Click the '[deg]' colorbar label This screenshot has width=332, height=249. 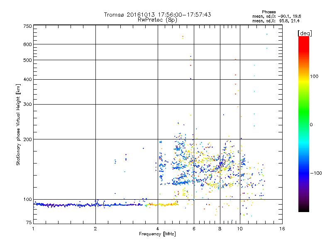pyautogui.click(x=305, y=33)
